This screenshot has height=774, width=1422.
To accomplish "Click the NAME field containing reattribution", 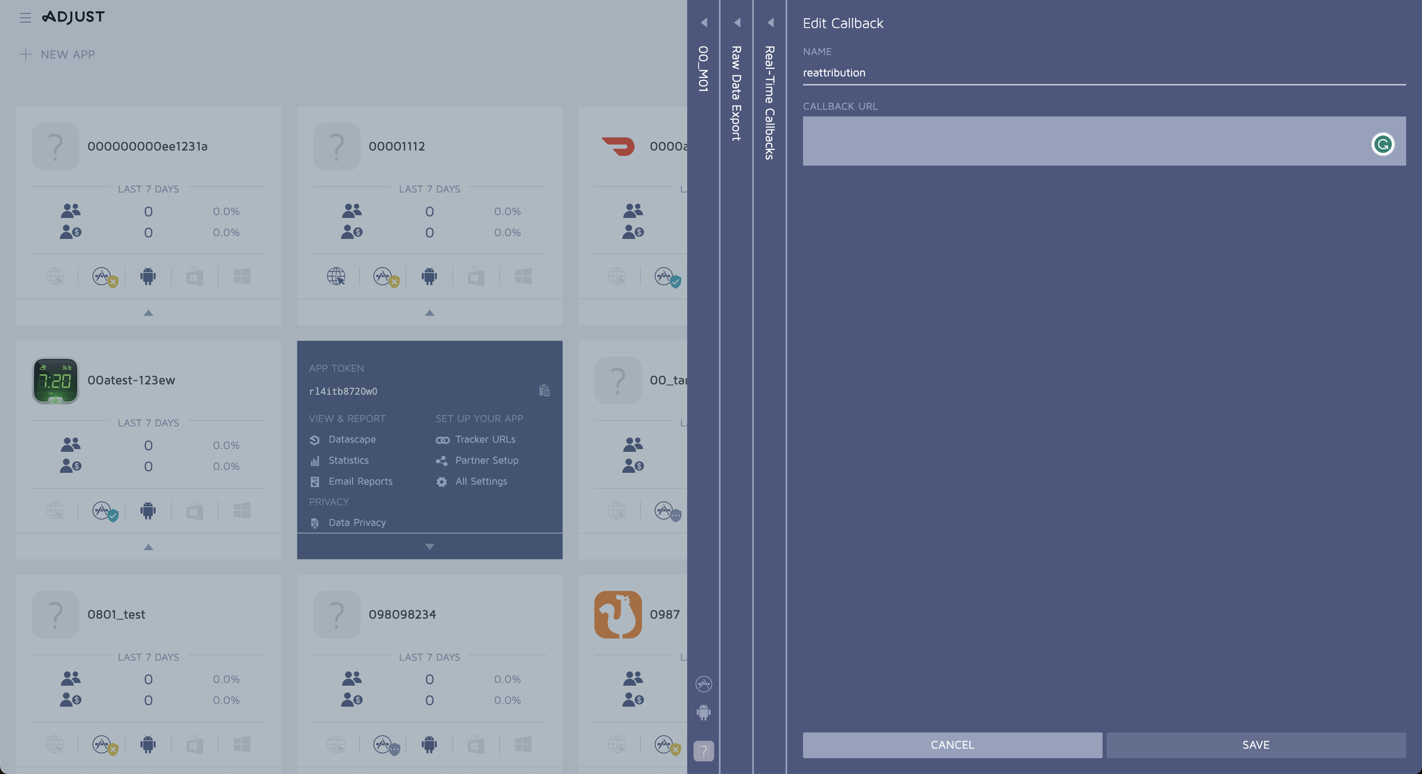I will coord(967,73).
